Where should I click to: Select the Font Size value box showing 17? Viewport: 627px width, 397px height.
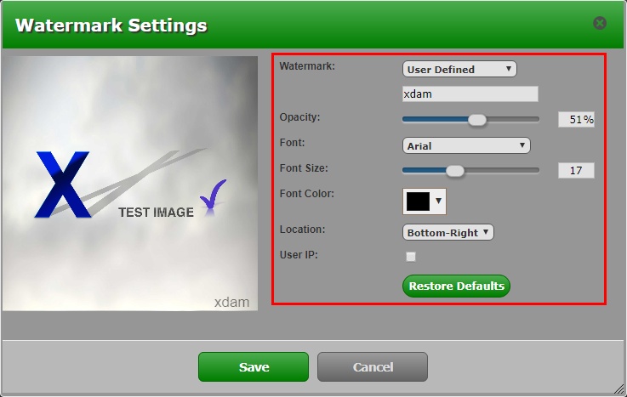click(x=576, y=170)
